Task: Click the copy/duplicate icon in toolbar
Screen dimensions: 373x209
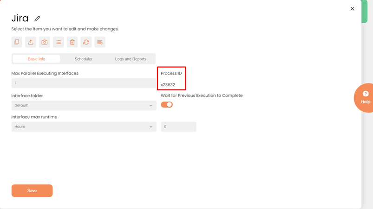Action: [17, 42]
